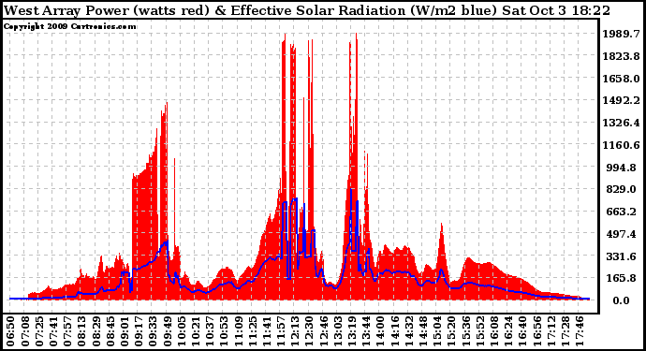The width and height of the screenshot is (646, 351).
Task: Click the 15:04 time label
Action: coord(437,330)
